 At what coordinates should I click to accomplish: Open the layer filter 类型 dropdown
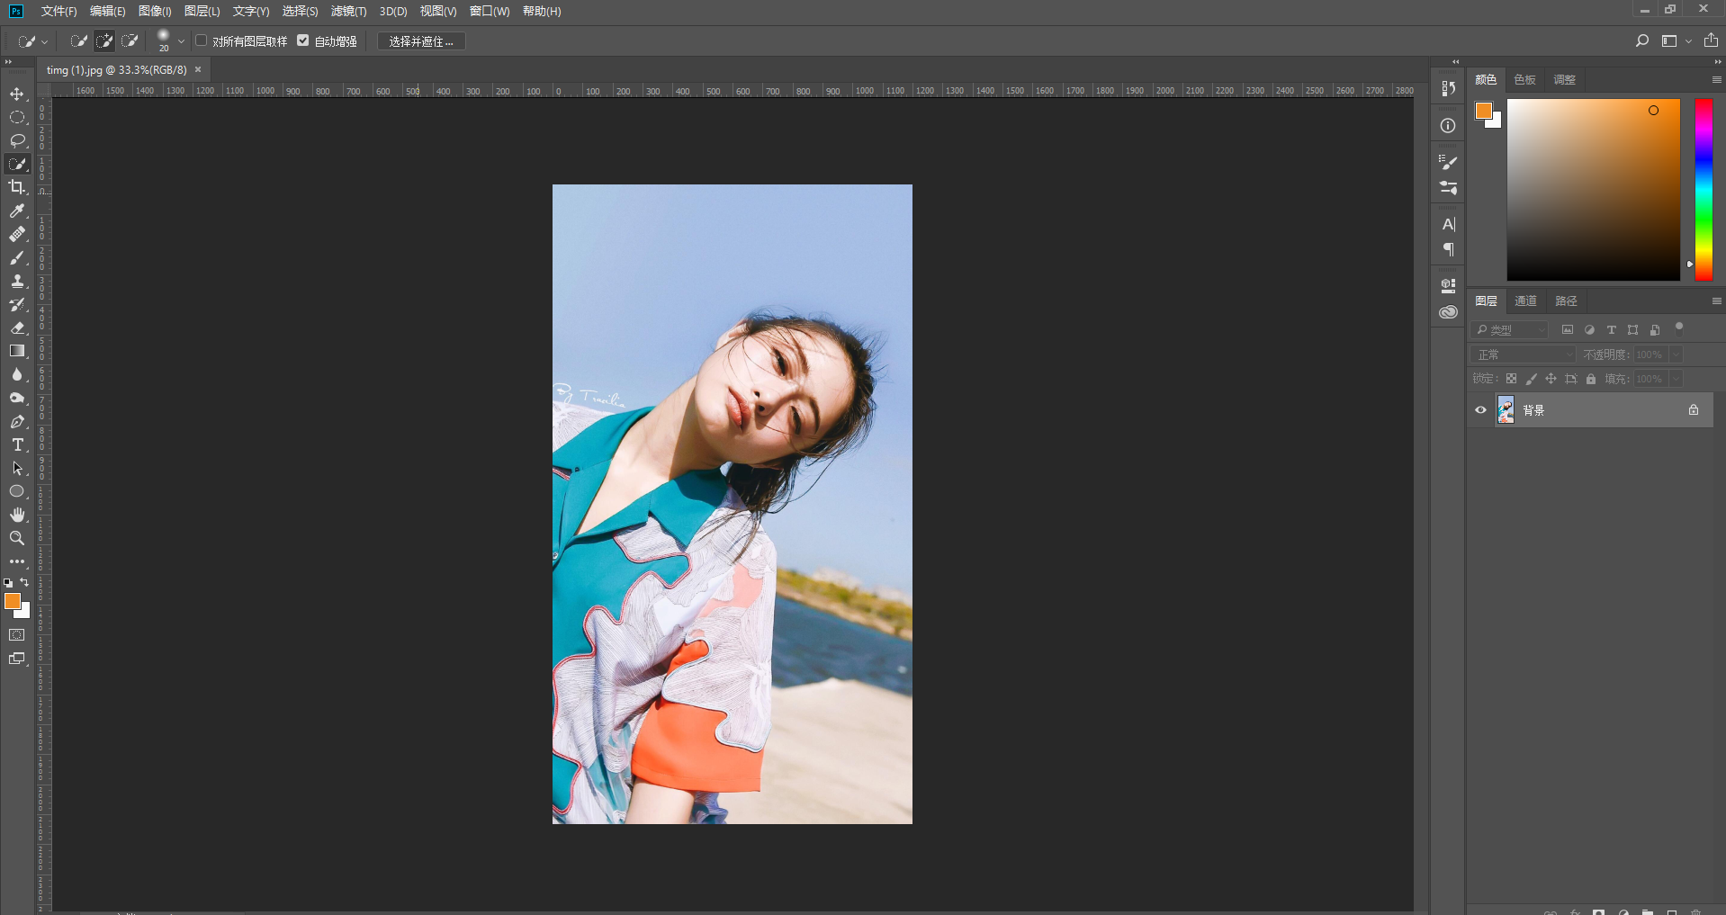1510,330
